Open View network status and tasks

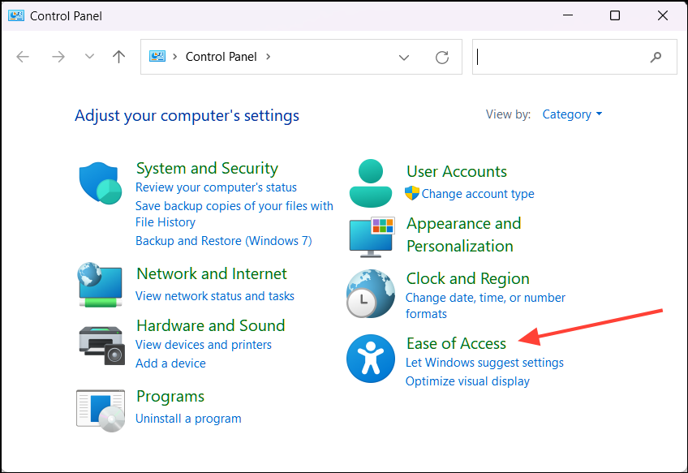tap(214, 296)
